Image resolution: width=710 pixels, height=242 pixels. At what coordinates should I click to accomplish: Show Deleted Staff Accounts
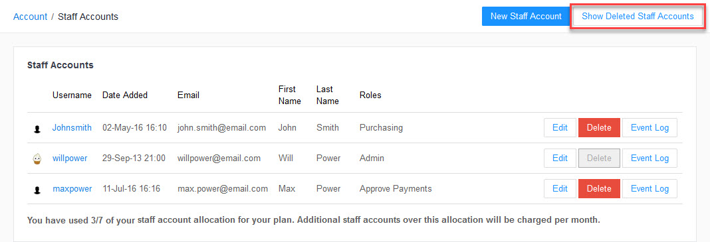tap(638, 17)
